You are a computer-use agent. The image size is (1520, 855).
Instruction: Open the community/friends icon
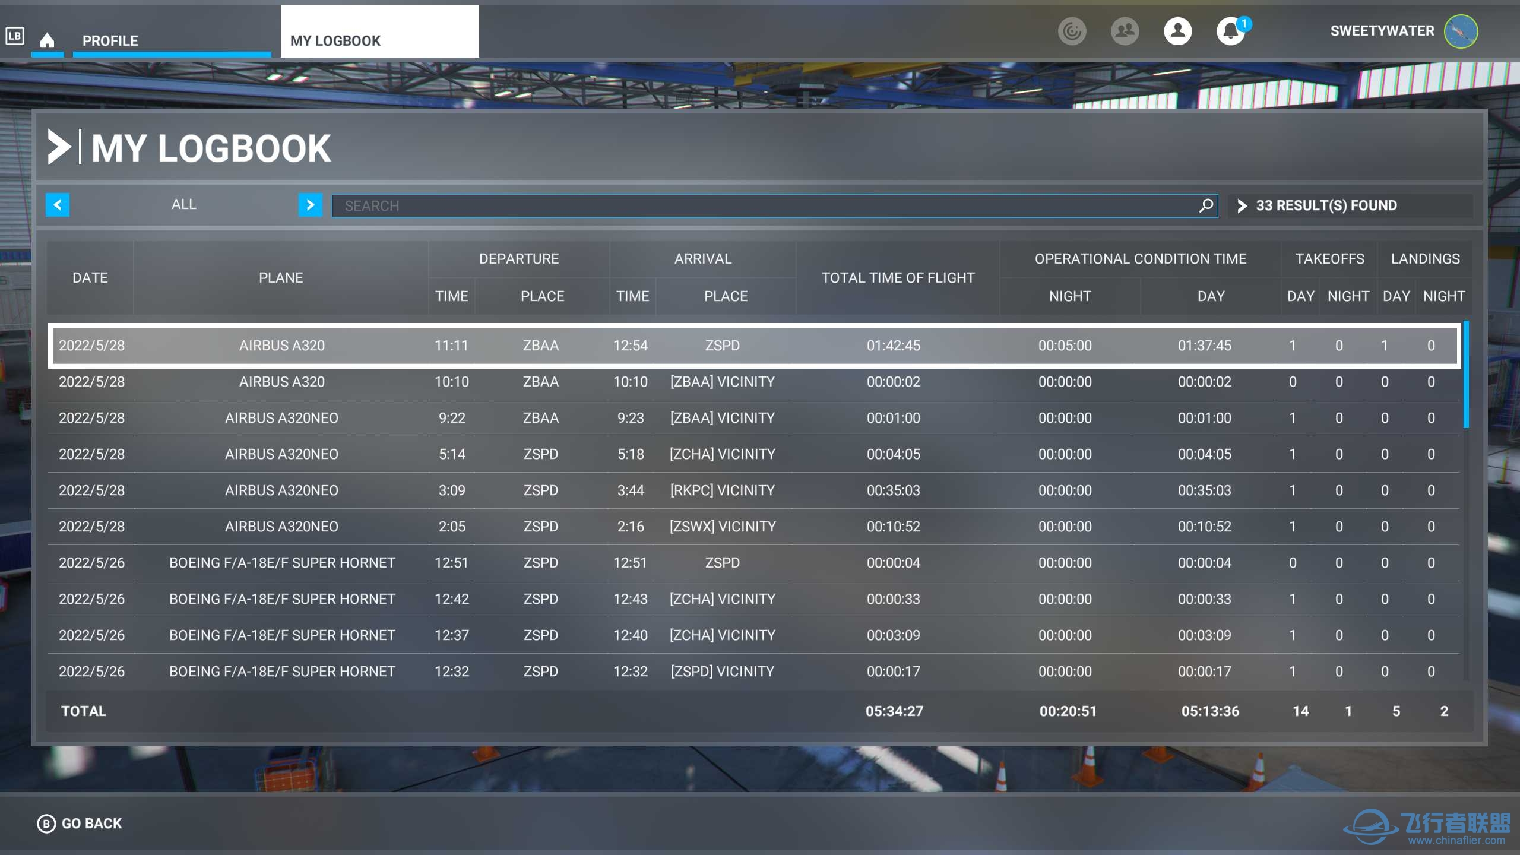(1125, 30)
